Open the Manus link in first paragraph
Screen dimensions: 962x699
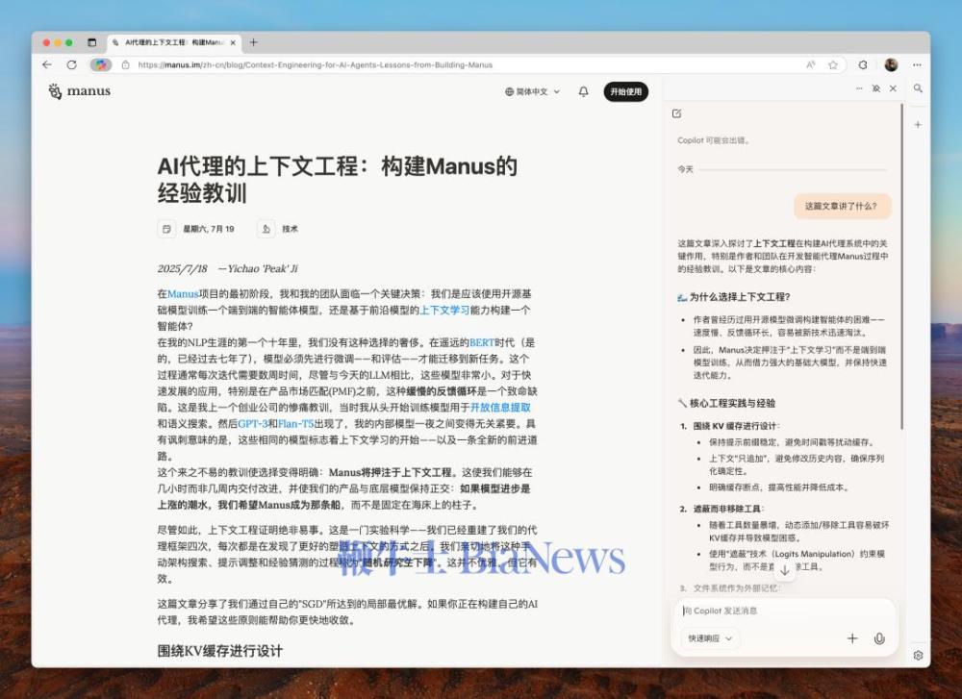(183, 293)
